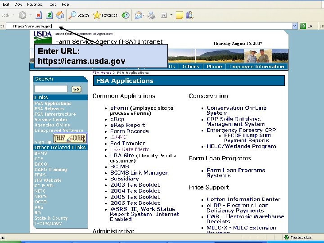
Task: Open the eRep Report link
Action: point(127,125)
